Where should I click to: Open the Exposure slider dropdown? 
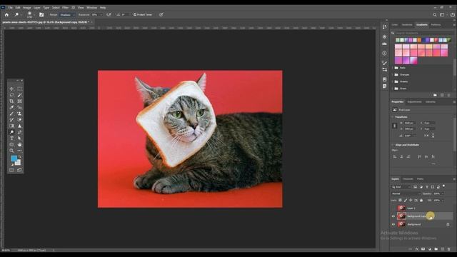101,14
